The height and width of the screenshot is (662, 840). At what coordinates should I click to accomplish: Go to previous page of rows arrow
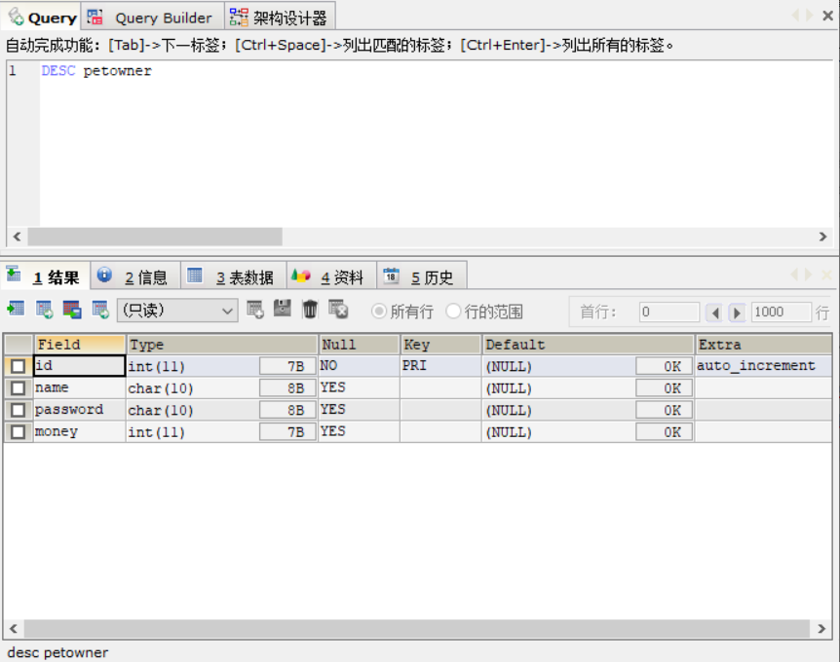click(714, 312)
